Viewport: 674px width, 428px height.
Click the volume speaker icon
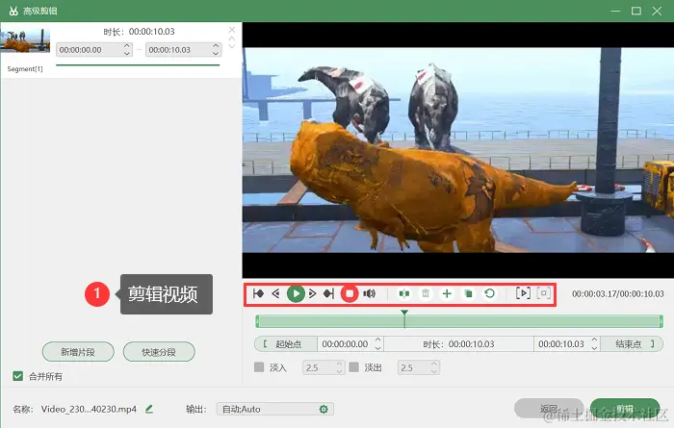click(x=369, y=293)
